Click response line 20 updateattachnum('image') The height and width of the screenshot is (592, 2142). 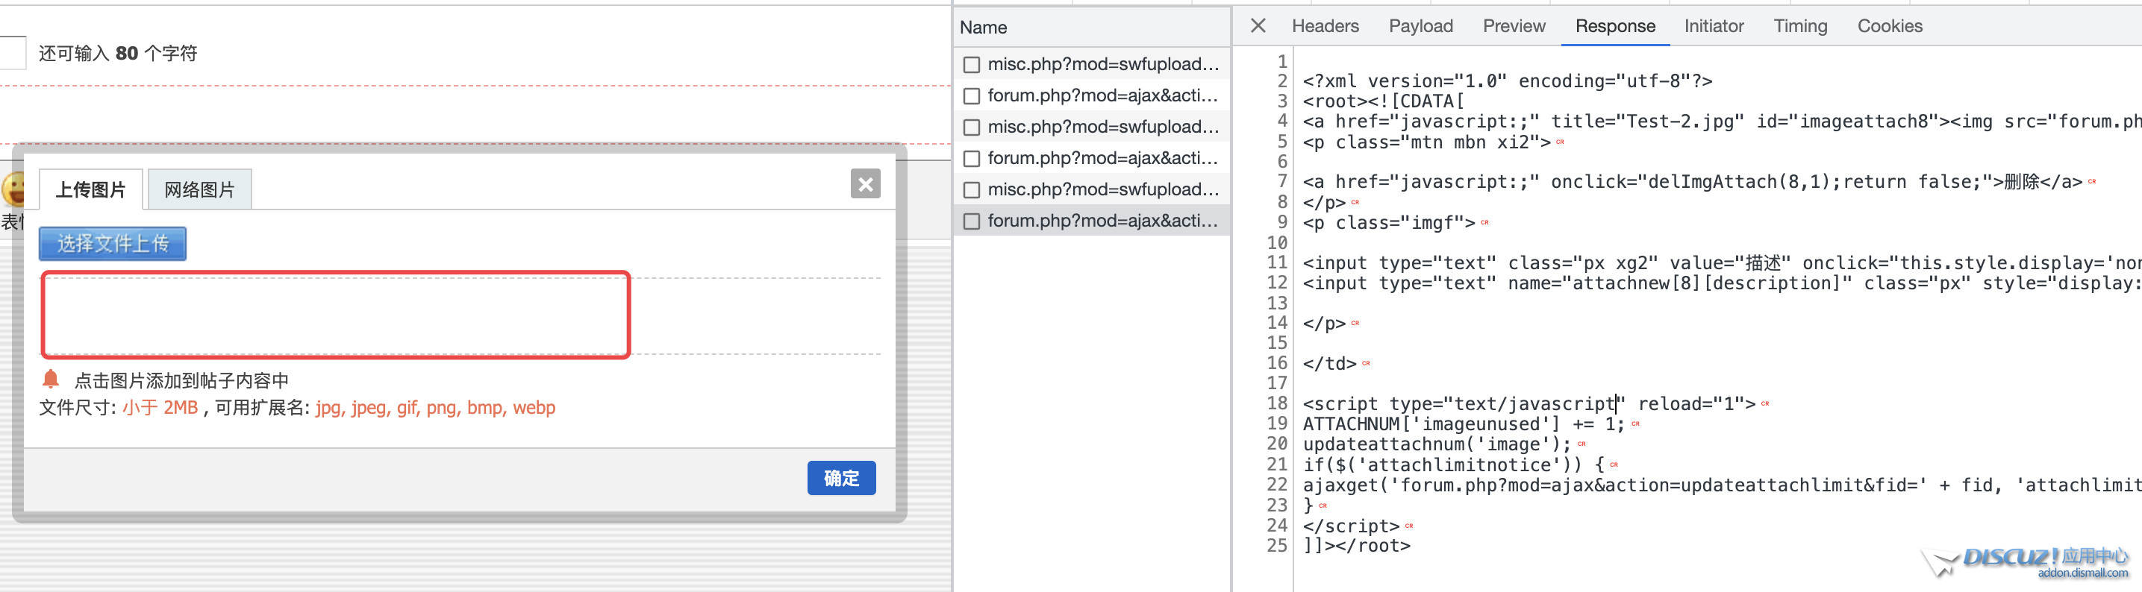pos(1437,444)
